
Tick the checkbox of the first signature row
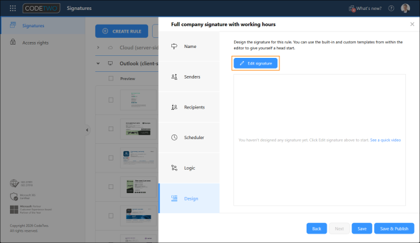pos(111,100)
